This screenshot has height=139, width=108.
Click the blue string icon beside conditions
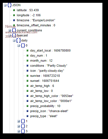(27, 66)
